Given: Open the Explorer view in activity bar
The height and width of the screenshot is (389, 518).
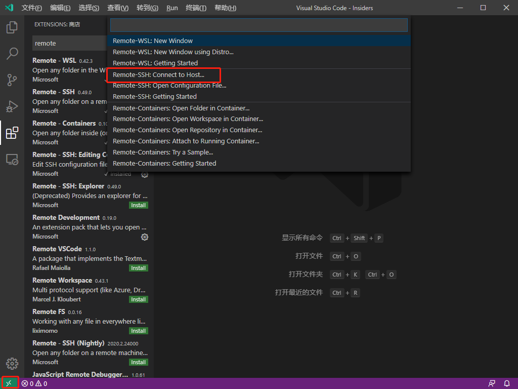Looking at the screenshot, I should pos(12,27).
